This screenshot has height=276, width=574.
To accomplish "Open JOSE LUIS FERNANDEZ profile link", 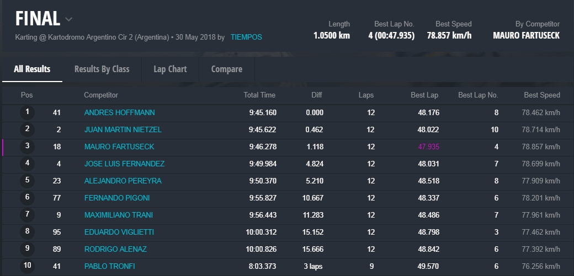I will click(x=124, y=164).
